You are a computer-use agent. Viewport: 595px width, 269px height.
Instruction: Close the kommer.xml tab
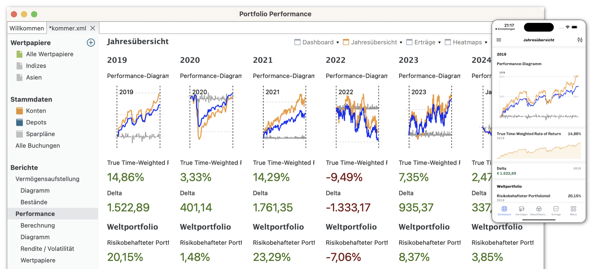93,28
